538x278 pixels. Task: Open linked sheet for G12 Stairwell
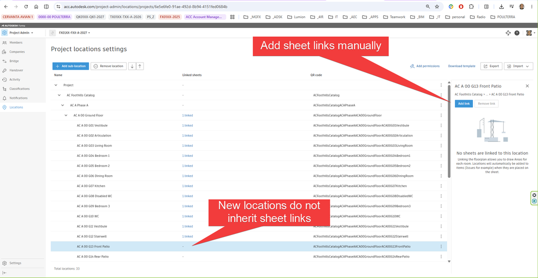[188, 237]
